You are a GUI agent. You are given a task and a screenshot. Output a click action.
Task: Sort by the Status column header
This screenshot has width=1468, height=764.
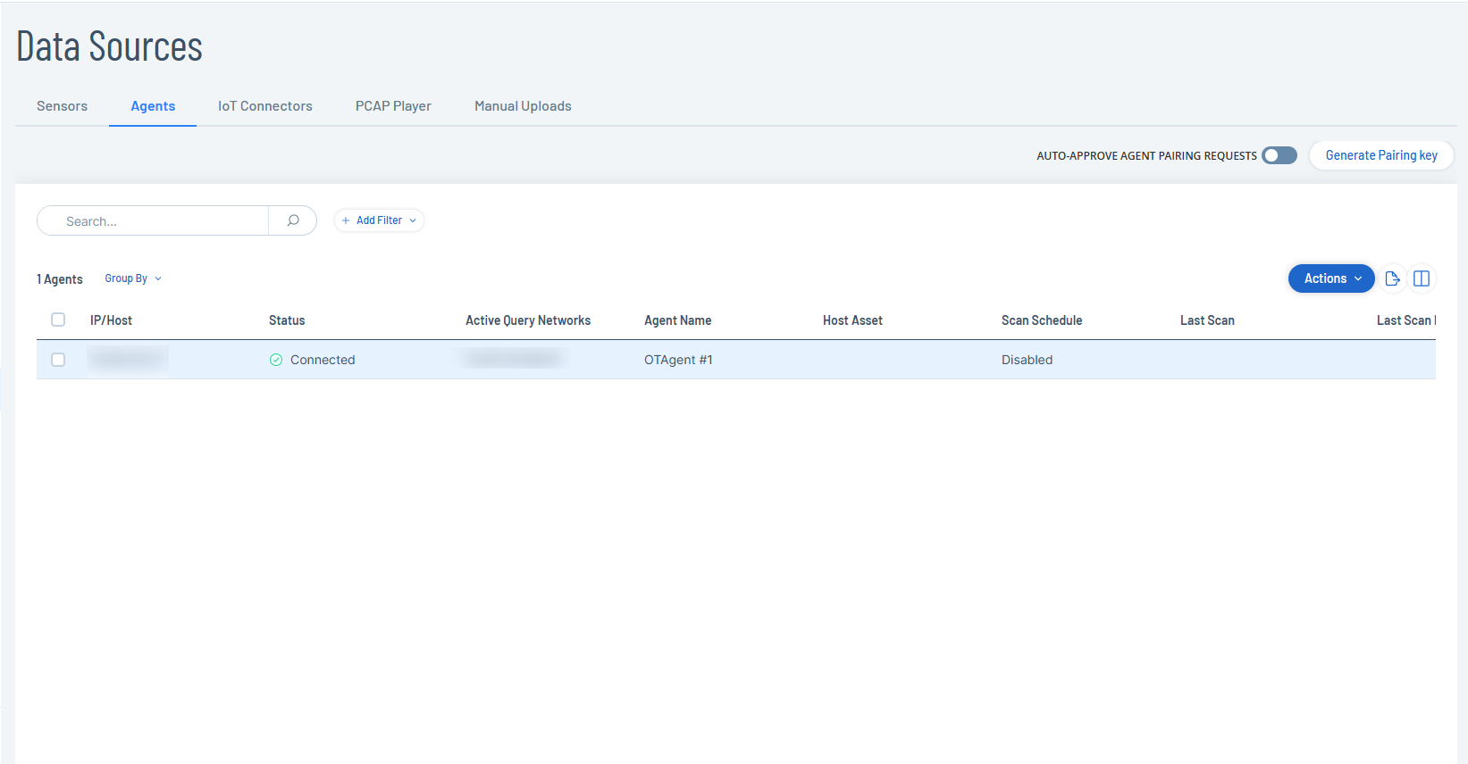click(287, 320)
